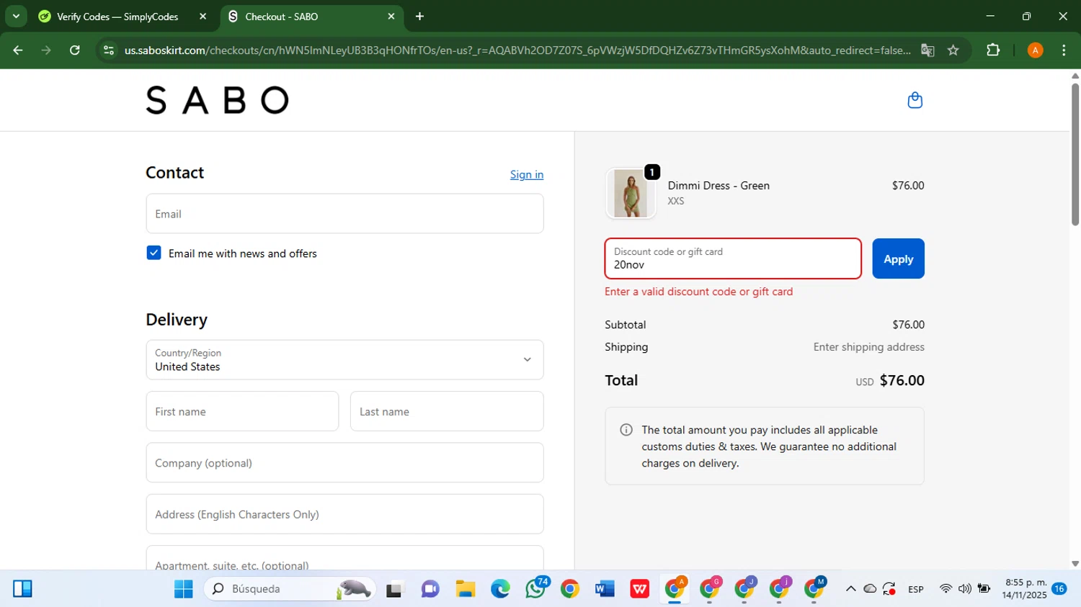Click 'Enter a valid discount code' error text
The width and height of the screenshot is (1081, 607).
[x=698, y=292]
